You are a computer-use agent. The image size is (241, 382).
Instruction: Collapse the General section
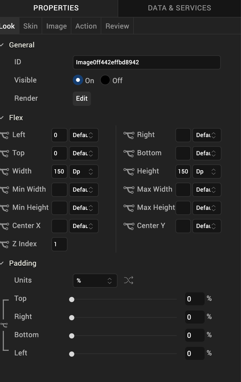click(x=2, y=45)
